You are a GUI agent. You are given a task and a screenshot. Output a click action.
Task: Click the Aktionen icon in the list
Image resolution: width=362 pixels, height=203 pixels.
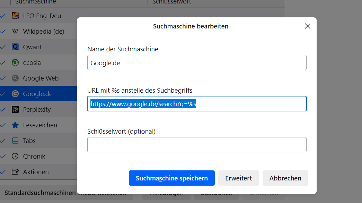[x=15, y=172]
